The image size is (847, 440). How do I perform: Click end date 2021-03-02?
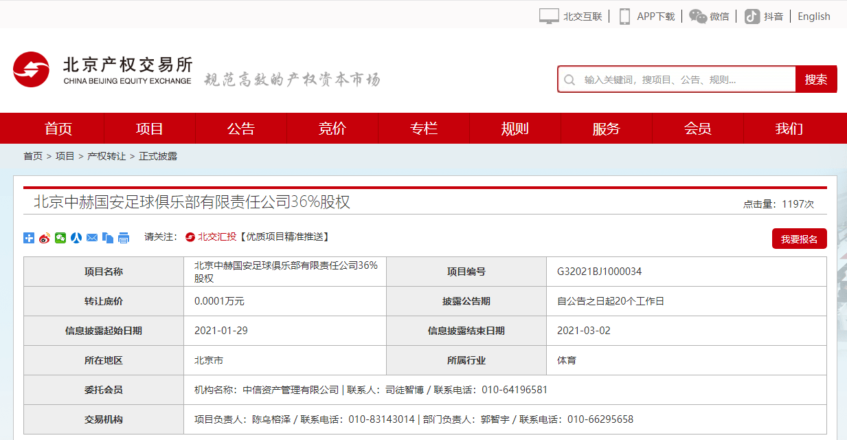point(584,331)
